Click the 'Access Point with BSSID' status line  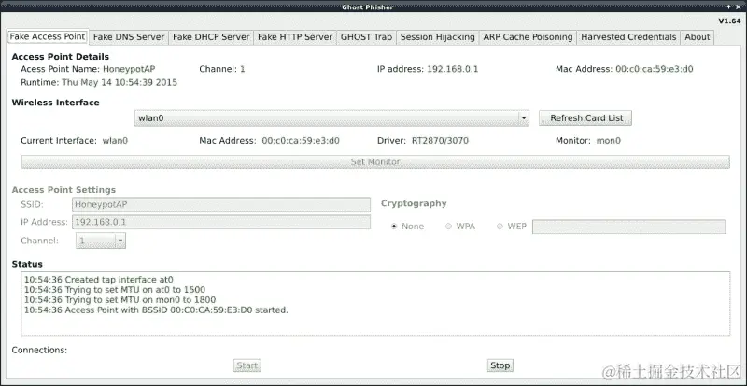[156, 310]
